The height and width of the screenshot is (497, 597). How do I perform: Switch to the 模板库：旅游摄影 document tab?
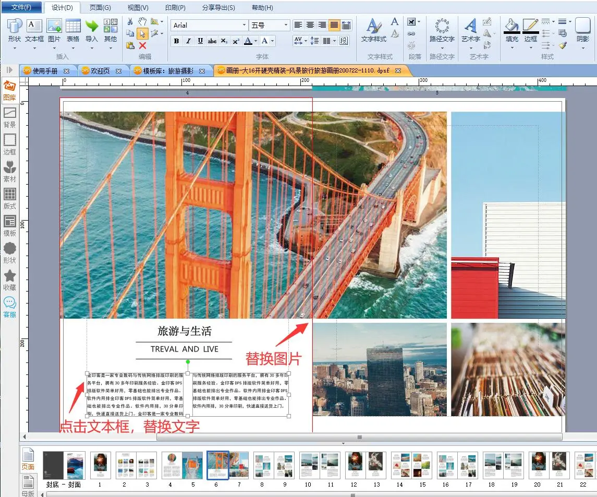coord(168,71)
